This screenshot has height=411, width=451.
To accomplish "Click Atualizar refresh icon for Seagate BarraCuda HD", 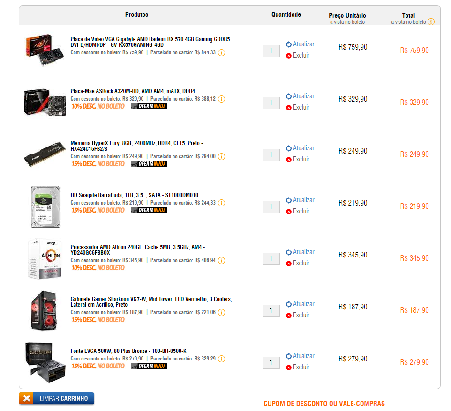I will coord(289,200).
